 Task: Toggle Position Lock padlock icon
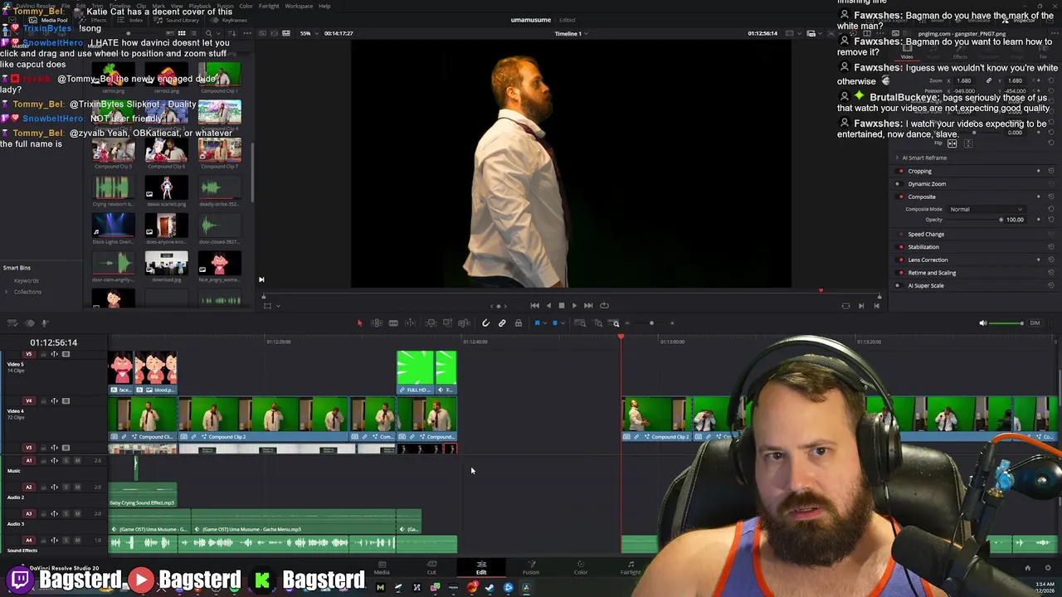(519, 323)
